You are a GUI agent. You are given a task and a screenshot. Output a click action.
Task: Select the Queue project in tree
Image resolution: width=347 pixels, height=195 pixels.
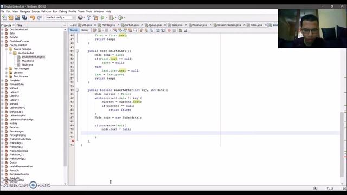pyautogui.click(x=13, y=162)
